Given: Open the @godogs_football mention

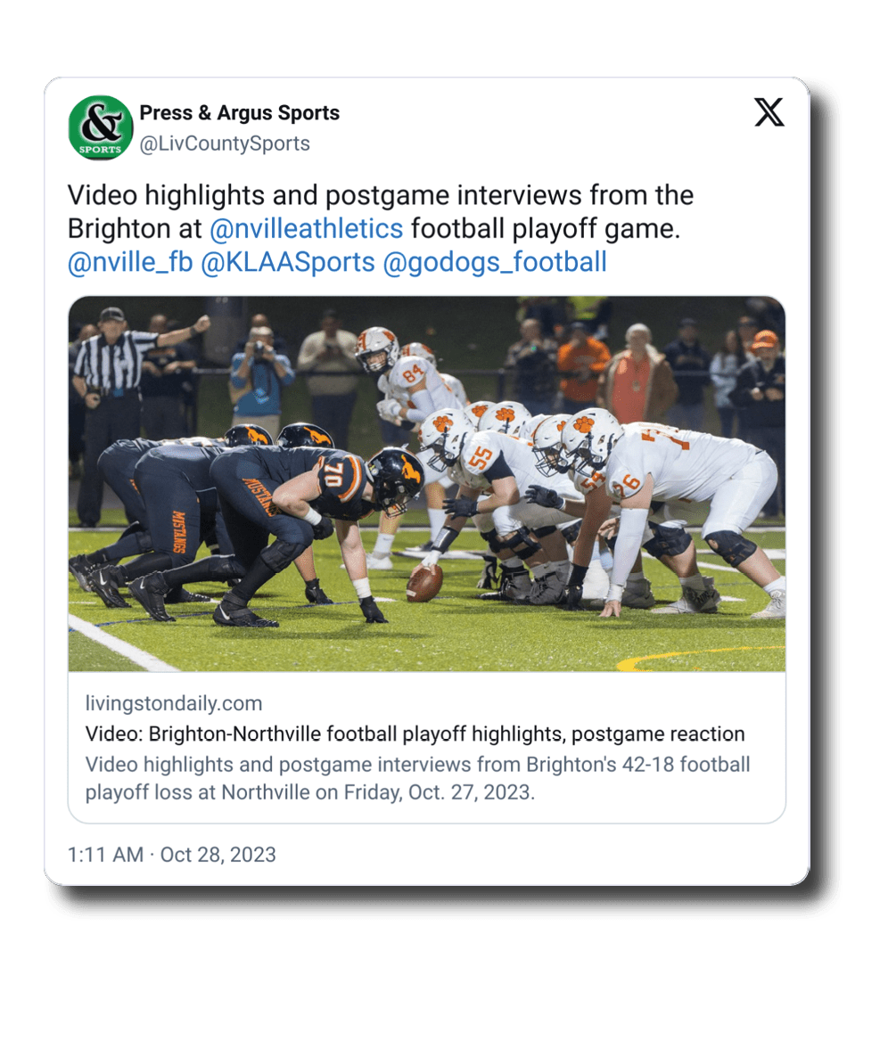Looking at the screenshot, I should click(x=495, y=262).
